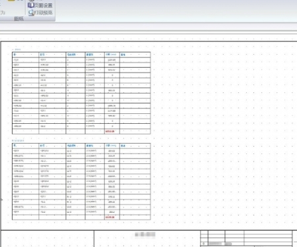The height and width of the screenshot is (247, 297).
Task: Select the small blue title above upper table
Action: coord(16,49)
